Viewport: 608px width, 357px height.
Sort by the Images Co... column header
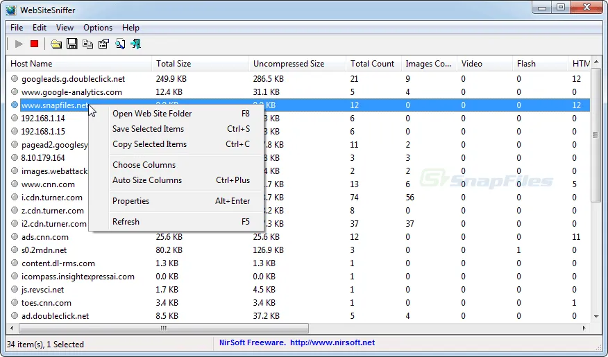429,64
